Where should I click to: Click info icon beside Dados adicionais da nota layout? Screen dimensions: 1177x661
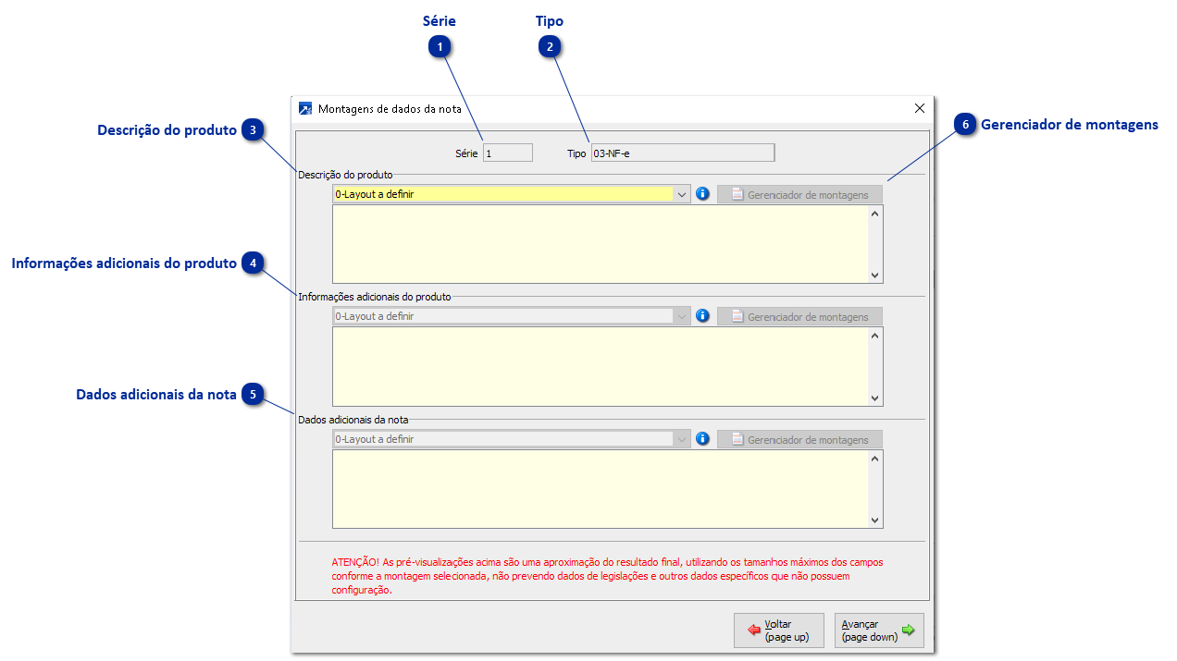click(x=702, y=439)
